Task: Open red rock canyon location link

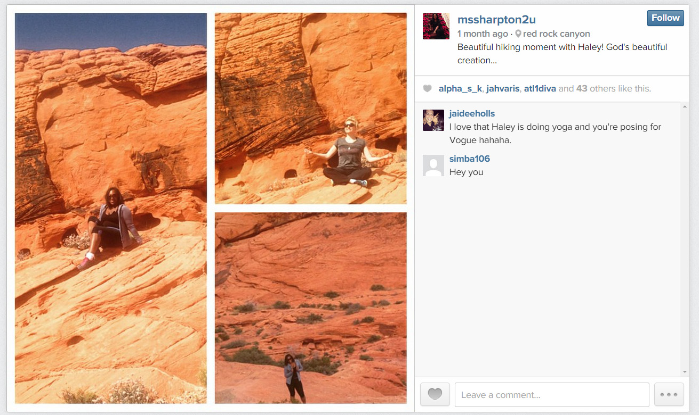Action: [556, 34]
